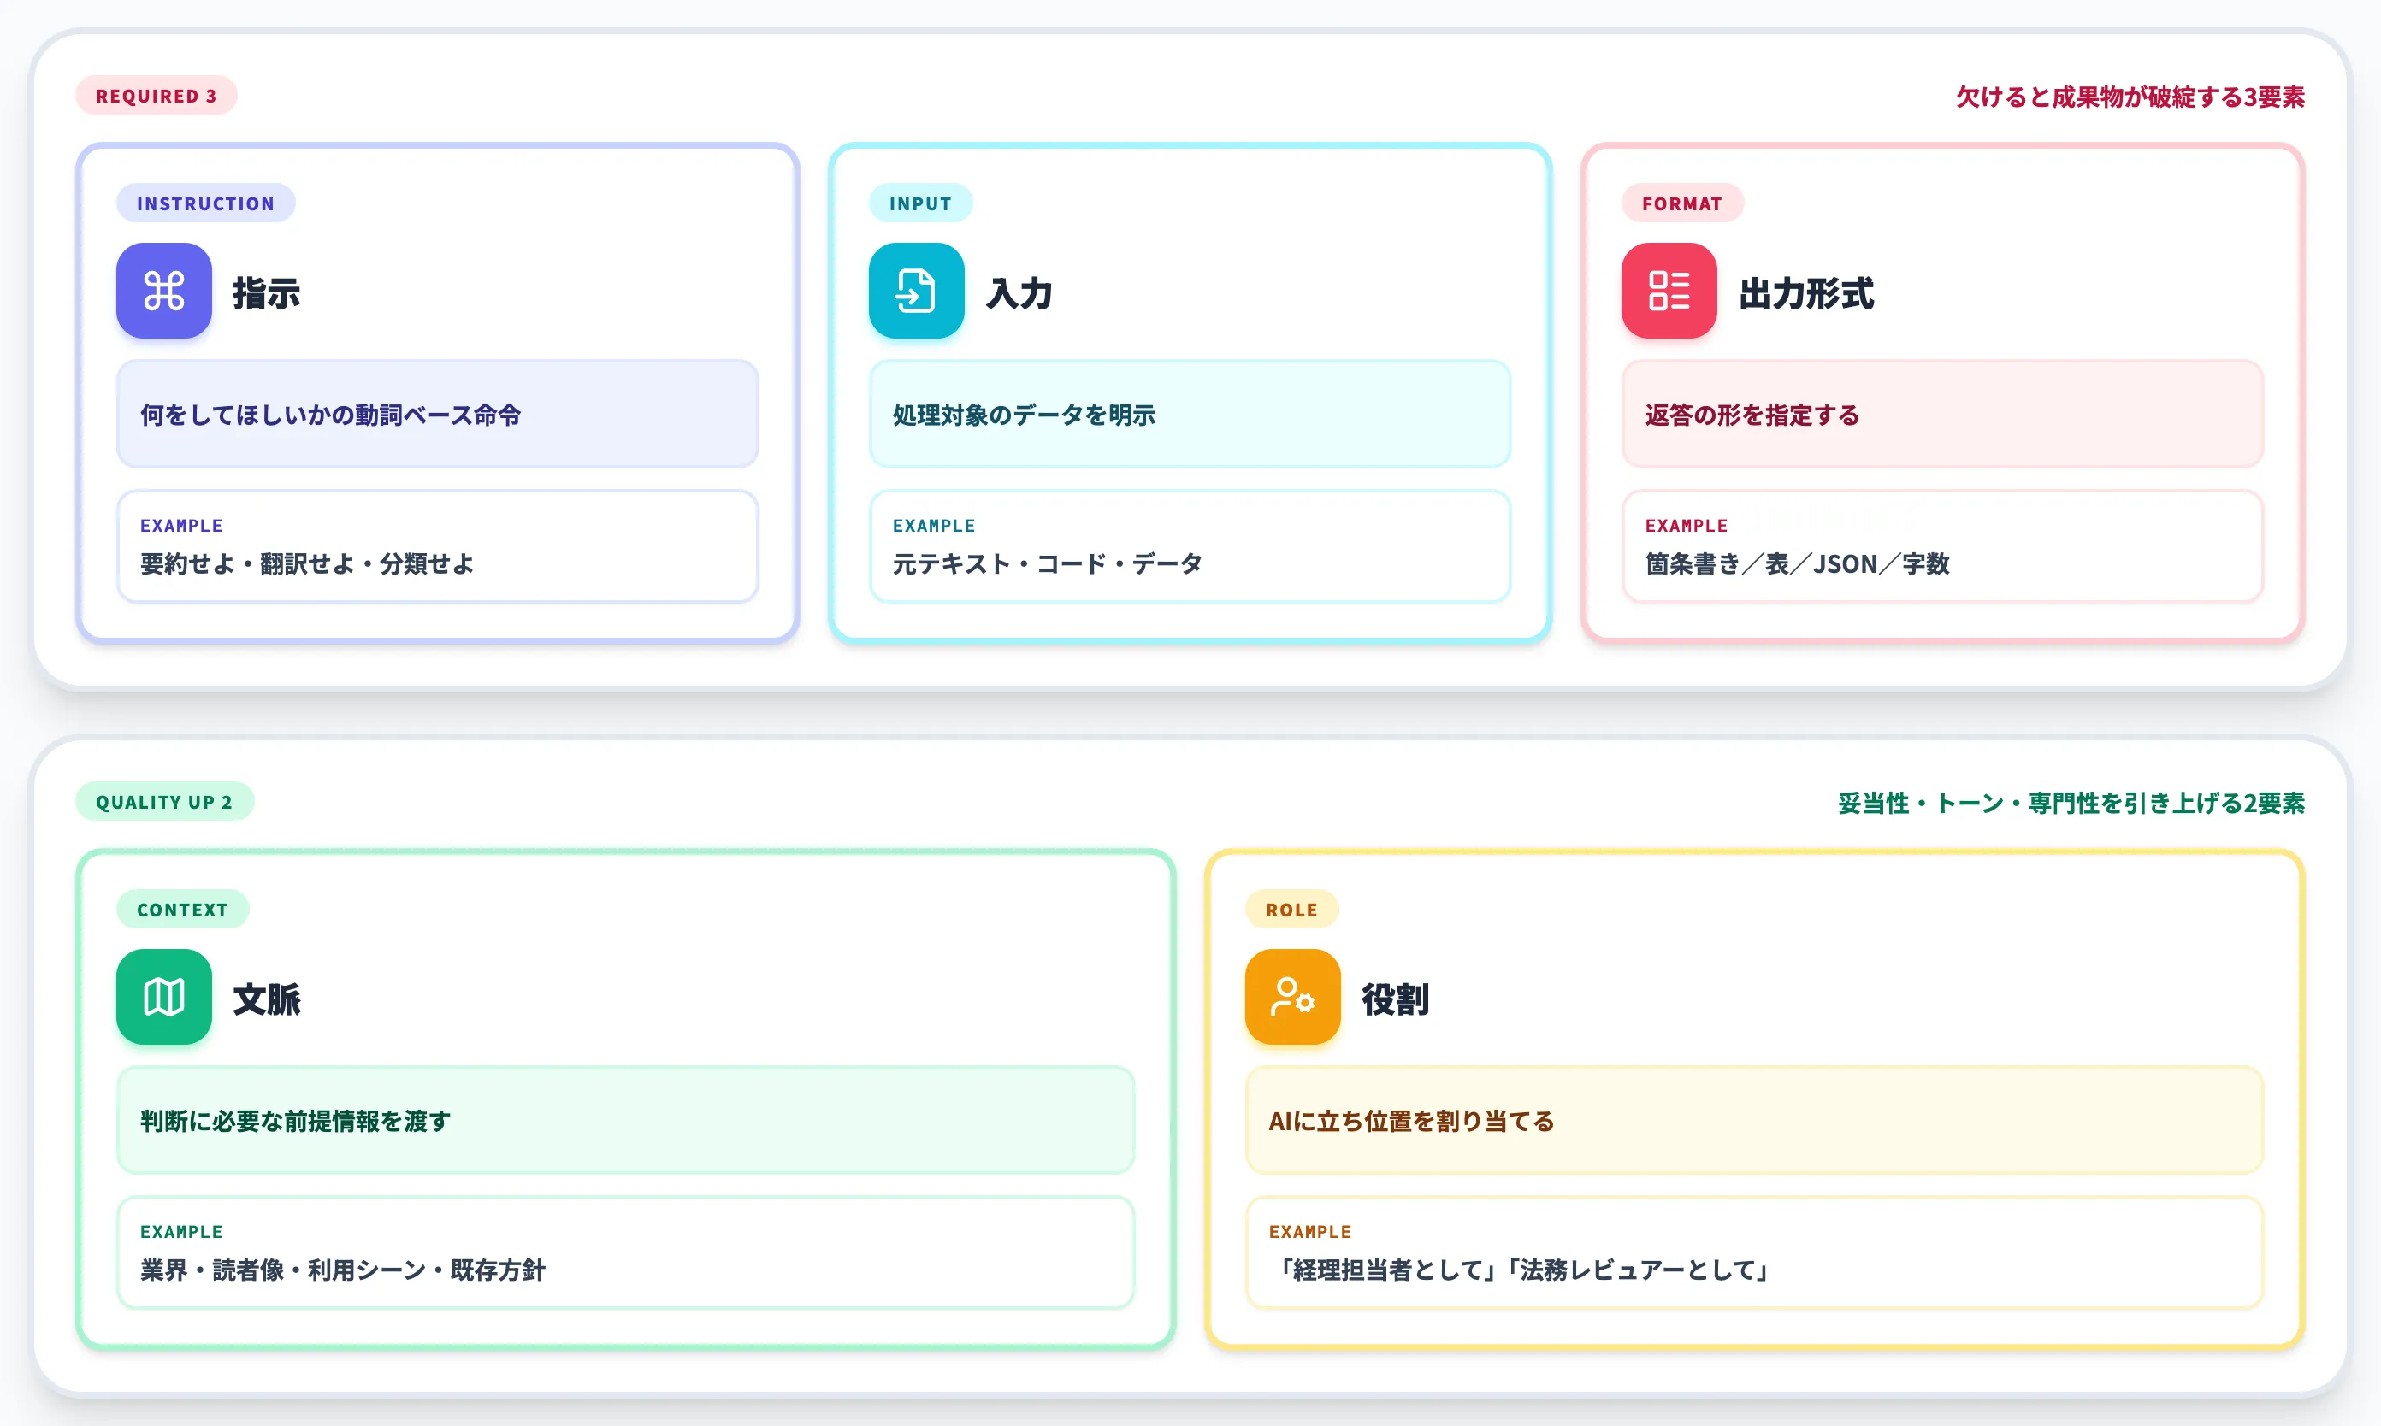Click the text 処理対象のデータを明示
2381x1426 pixels.
pos(1024,415)
